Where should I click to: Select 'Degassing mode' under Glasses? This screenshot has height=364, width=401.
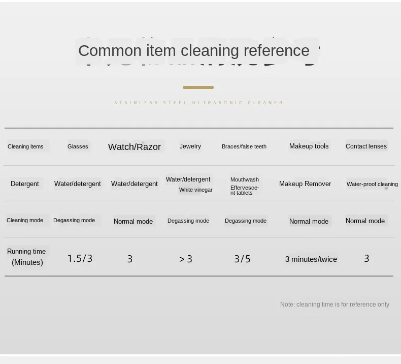(74, 220)
